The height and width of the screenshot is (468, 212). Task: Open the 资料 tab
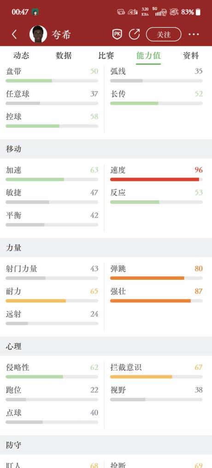coord(191,55)
